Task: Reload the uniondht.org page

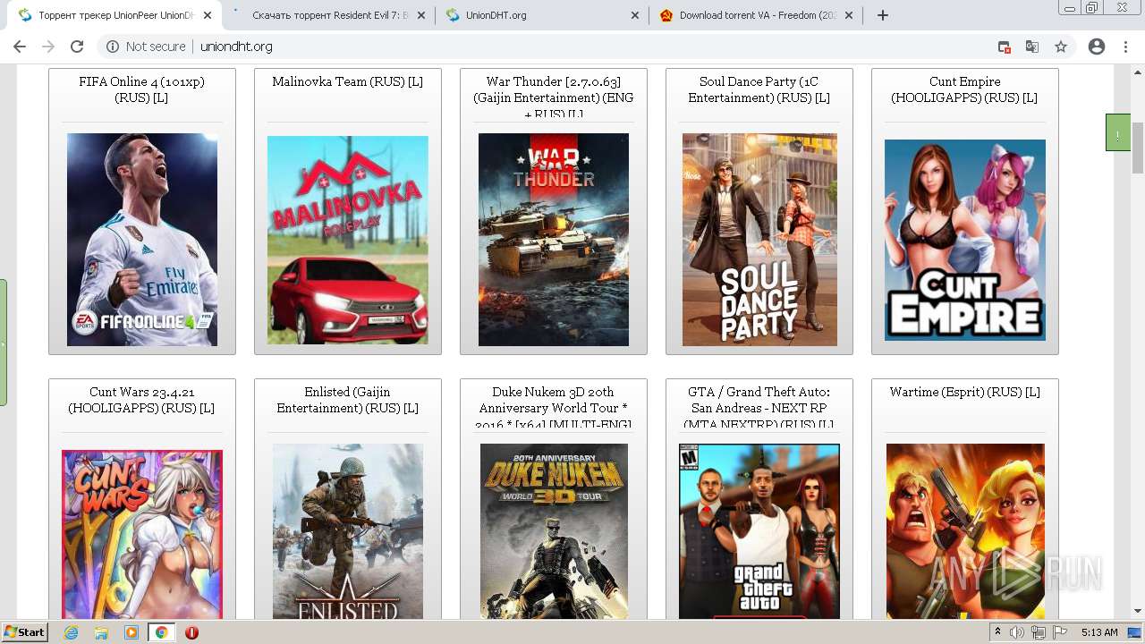Action: point(77,47)
